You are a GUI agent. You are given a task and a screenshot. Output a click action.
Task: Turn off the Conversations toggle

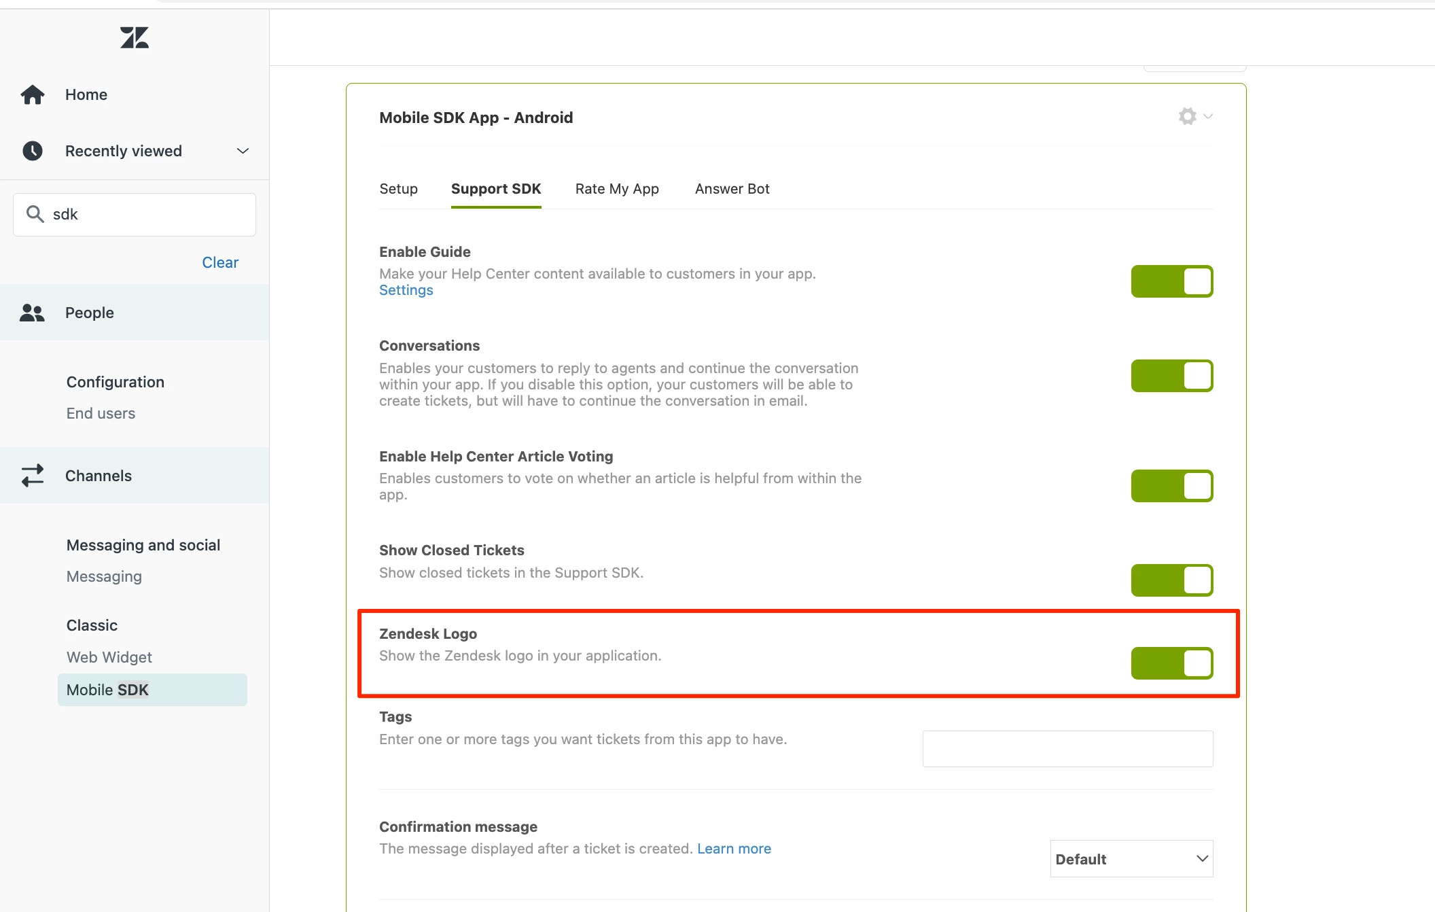1171,376
